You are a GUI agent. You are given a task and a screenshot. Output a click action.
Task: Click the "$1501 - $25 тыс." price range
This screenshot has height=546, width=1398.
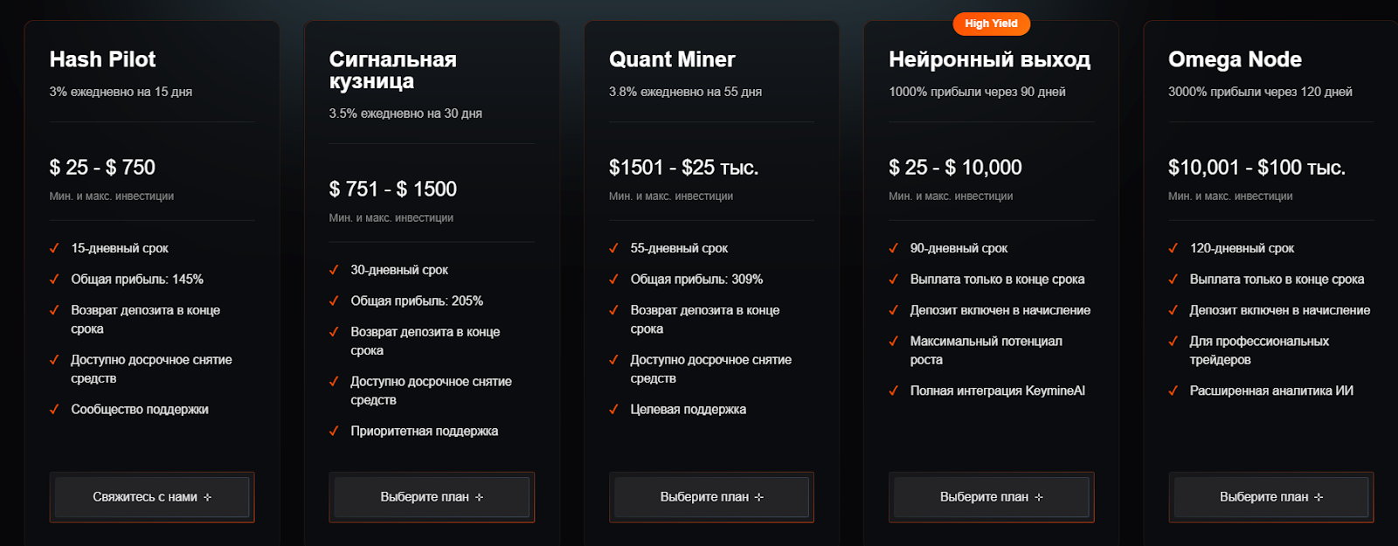point(683,168)
